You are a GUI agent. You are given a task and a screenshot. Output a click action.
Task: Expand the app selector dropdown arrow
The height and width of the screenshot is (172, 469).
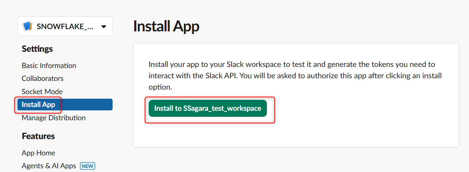click(104, 26)
